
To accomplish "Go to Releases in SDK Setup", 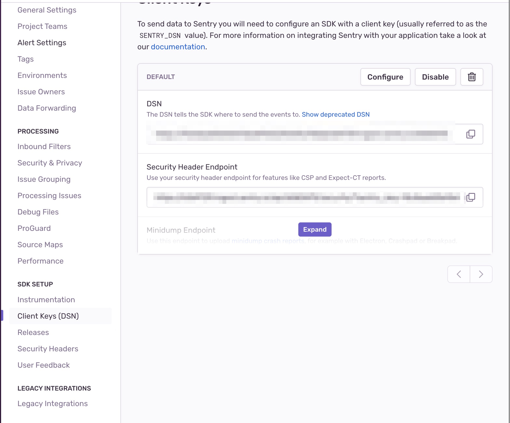I will click(33, 333).
